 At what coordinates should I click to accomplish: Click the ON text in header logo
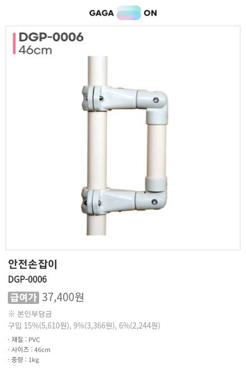[150, 13]
